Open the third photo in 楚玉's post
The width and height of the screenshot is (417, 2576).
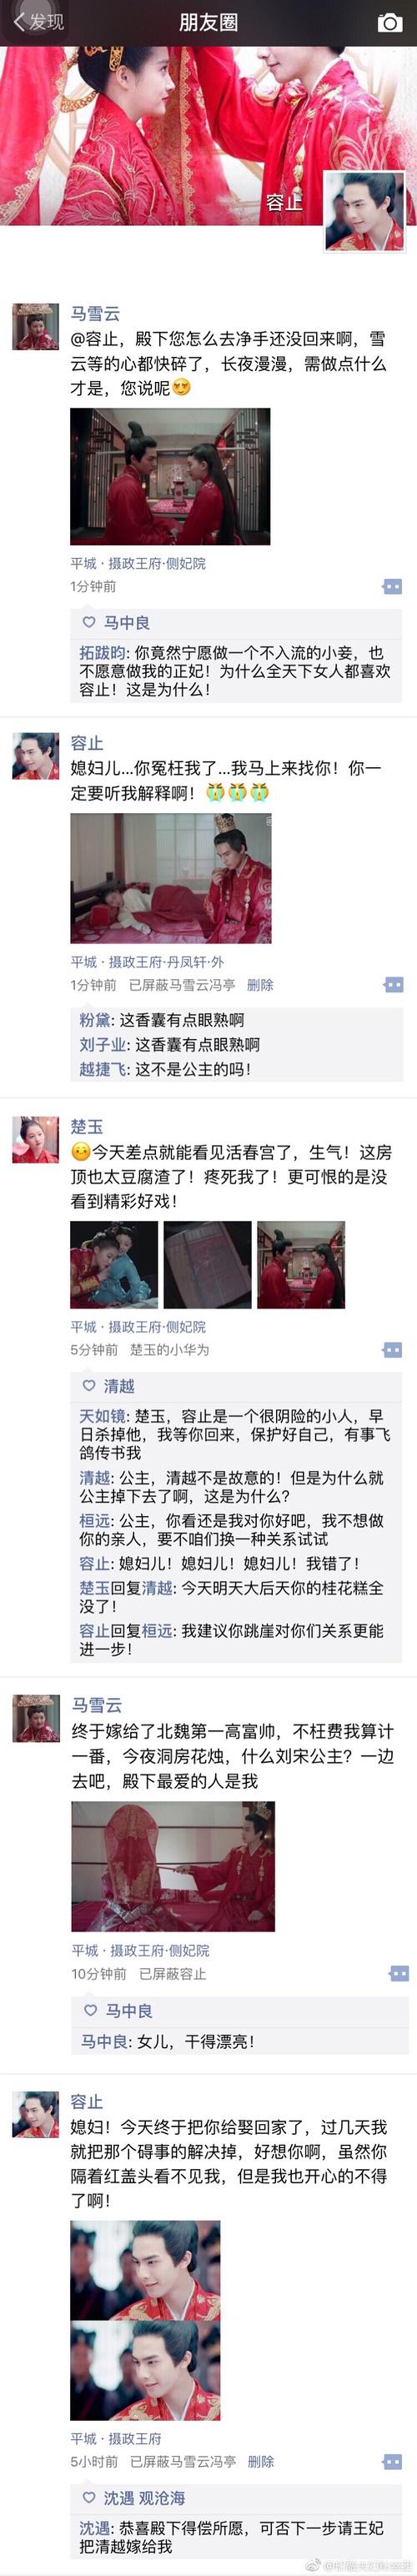[x=301, y=1264]
